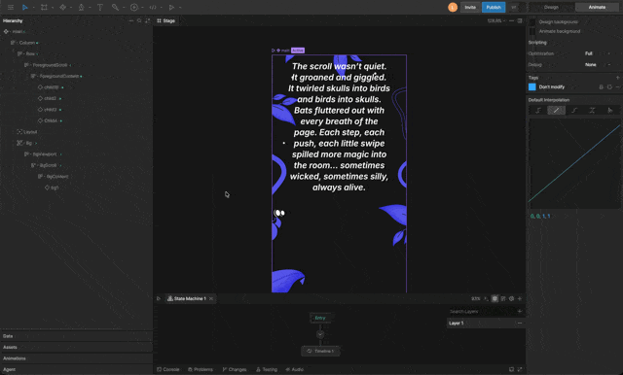Click the Hierarchy expand-all icon
This screenshot has height=375, width=623.
[x=148, y=20]
